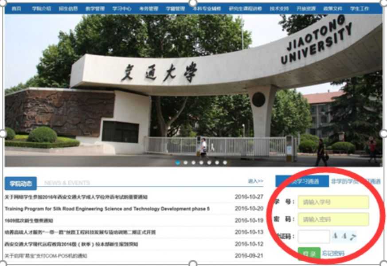Click the date 2016-09-21
This screenshot has width=387, height=266.
coord(249,256)
